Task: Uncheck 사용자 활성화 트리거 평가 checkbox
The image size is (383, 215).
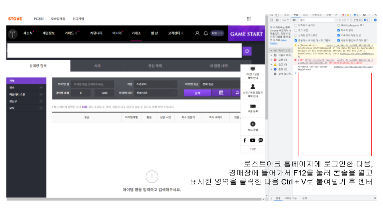Action: coord(339,41)
